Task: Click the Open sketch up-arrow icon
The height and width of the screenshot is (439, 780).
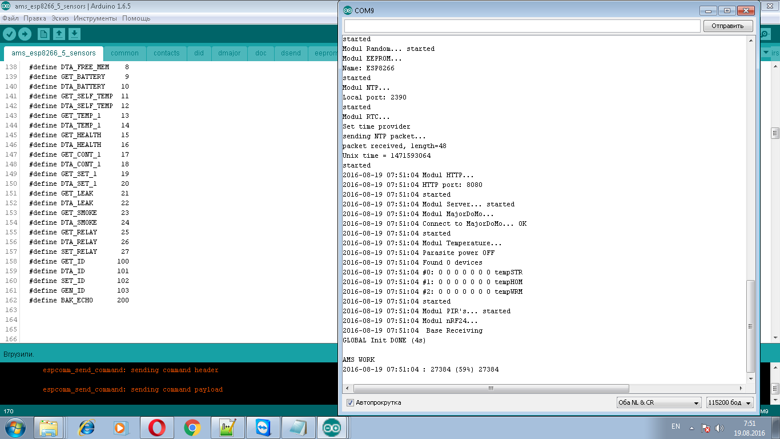Action: (x=59, y=34)
